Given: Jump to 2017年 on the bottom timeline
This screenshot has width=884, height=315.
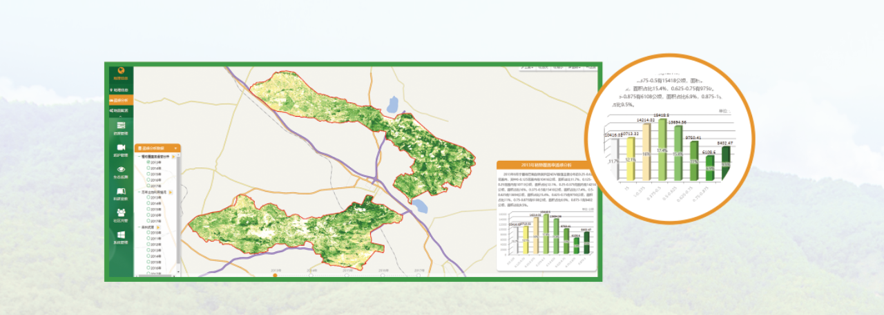Looking at the screenshot, I should coord(419,274).
